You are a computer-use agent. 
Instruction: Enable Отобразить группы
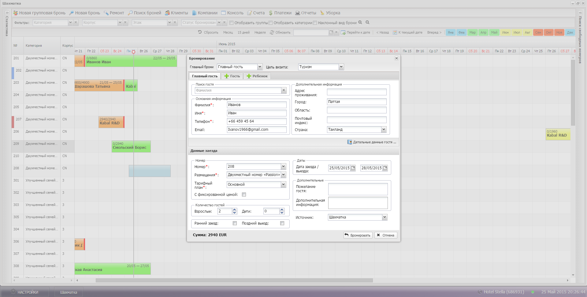pos(232,23)
